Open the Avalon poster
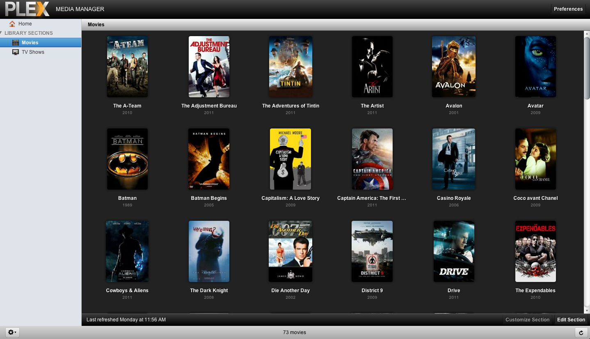The height and width of the screenshot is (339, 590). click(x=454, y=66)
